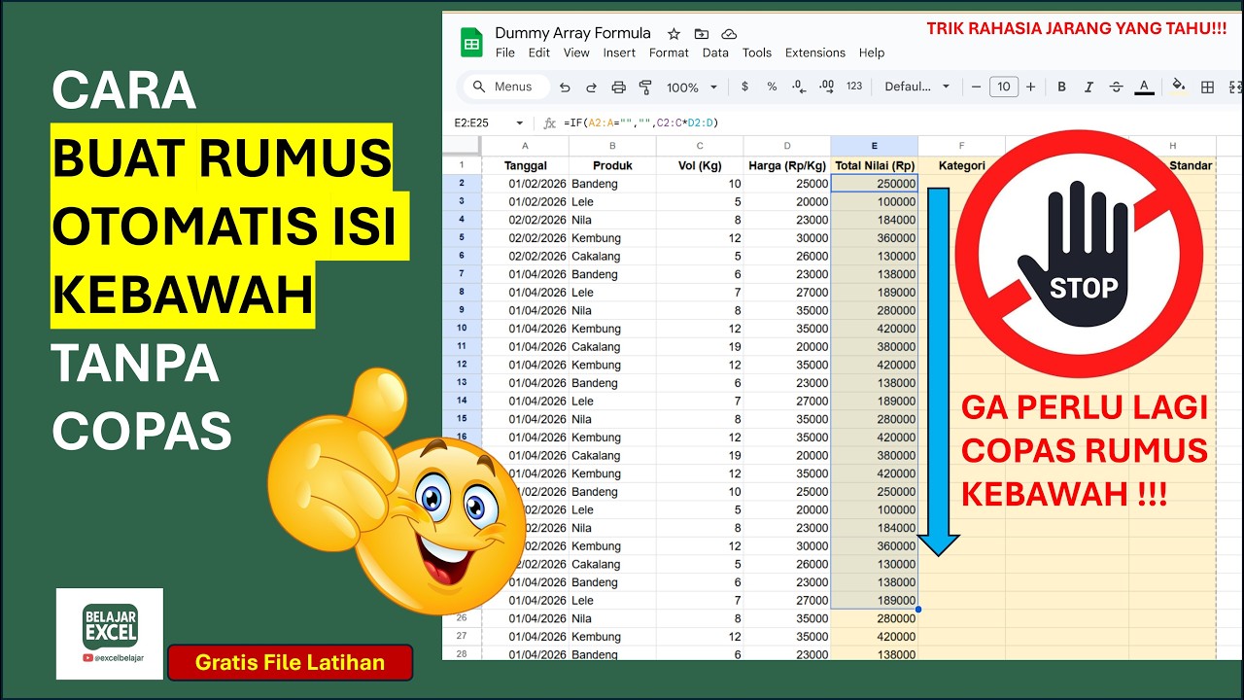
Task: Open the Borders tool
Action: (1207, 87)
